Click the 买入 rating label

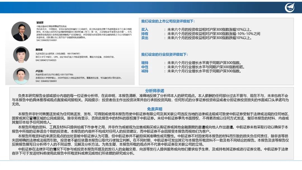pos(145,29)
